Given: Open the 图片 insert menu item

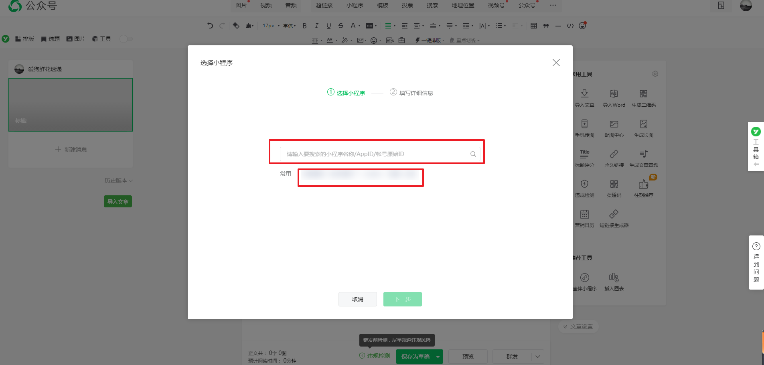Looking at the screenshot, I should (x=241, y=5).
